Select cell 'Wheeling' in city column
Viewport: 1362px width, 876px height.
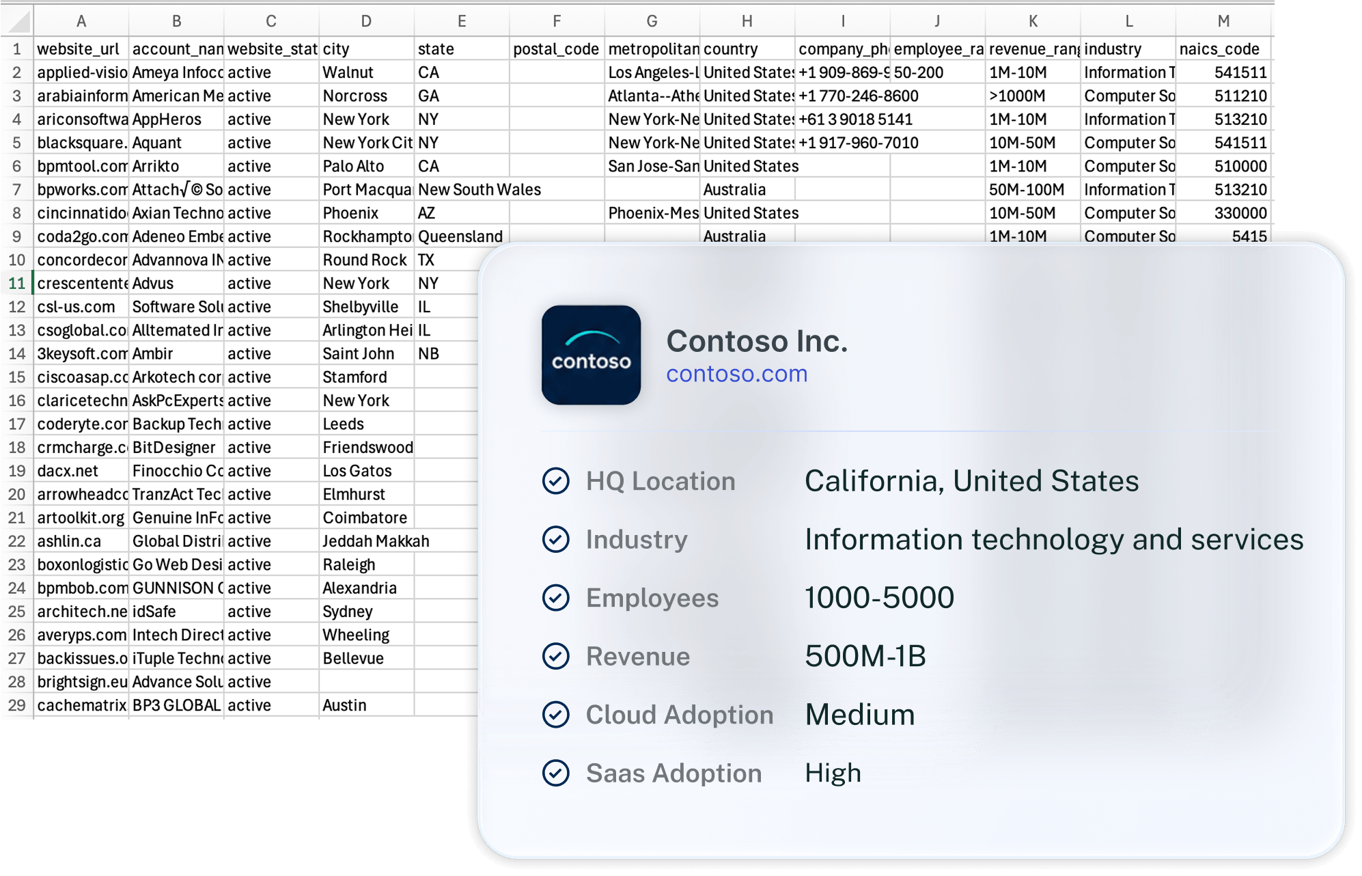(367, 635)
